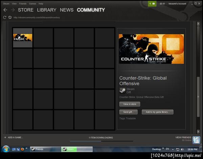Click the Desktop toolbar label

156,149
